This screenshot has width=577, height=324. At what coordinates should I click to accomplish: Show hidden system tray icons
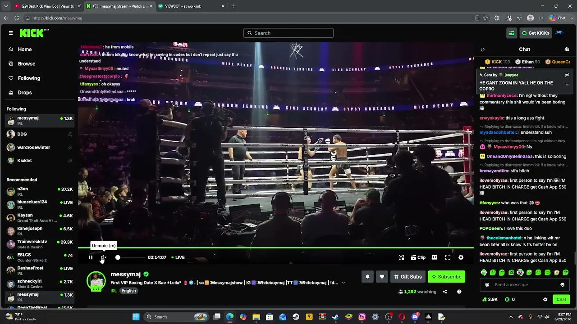click(x=511, y=317)
